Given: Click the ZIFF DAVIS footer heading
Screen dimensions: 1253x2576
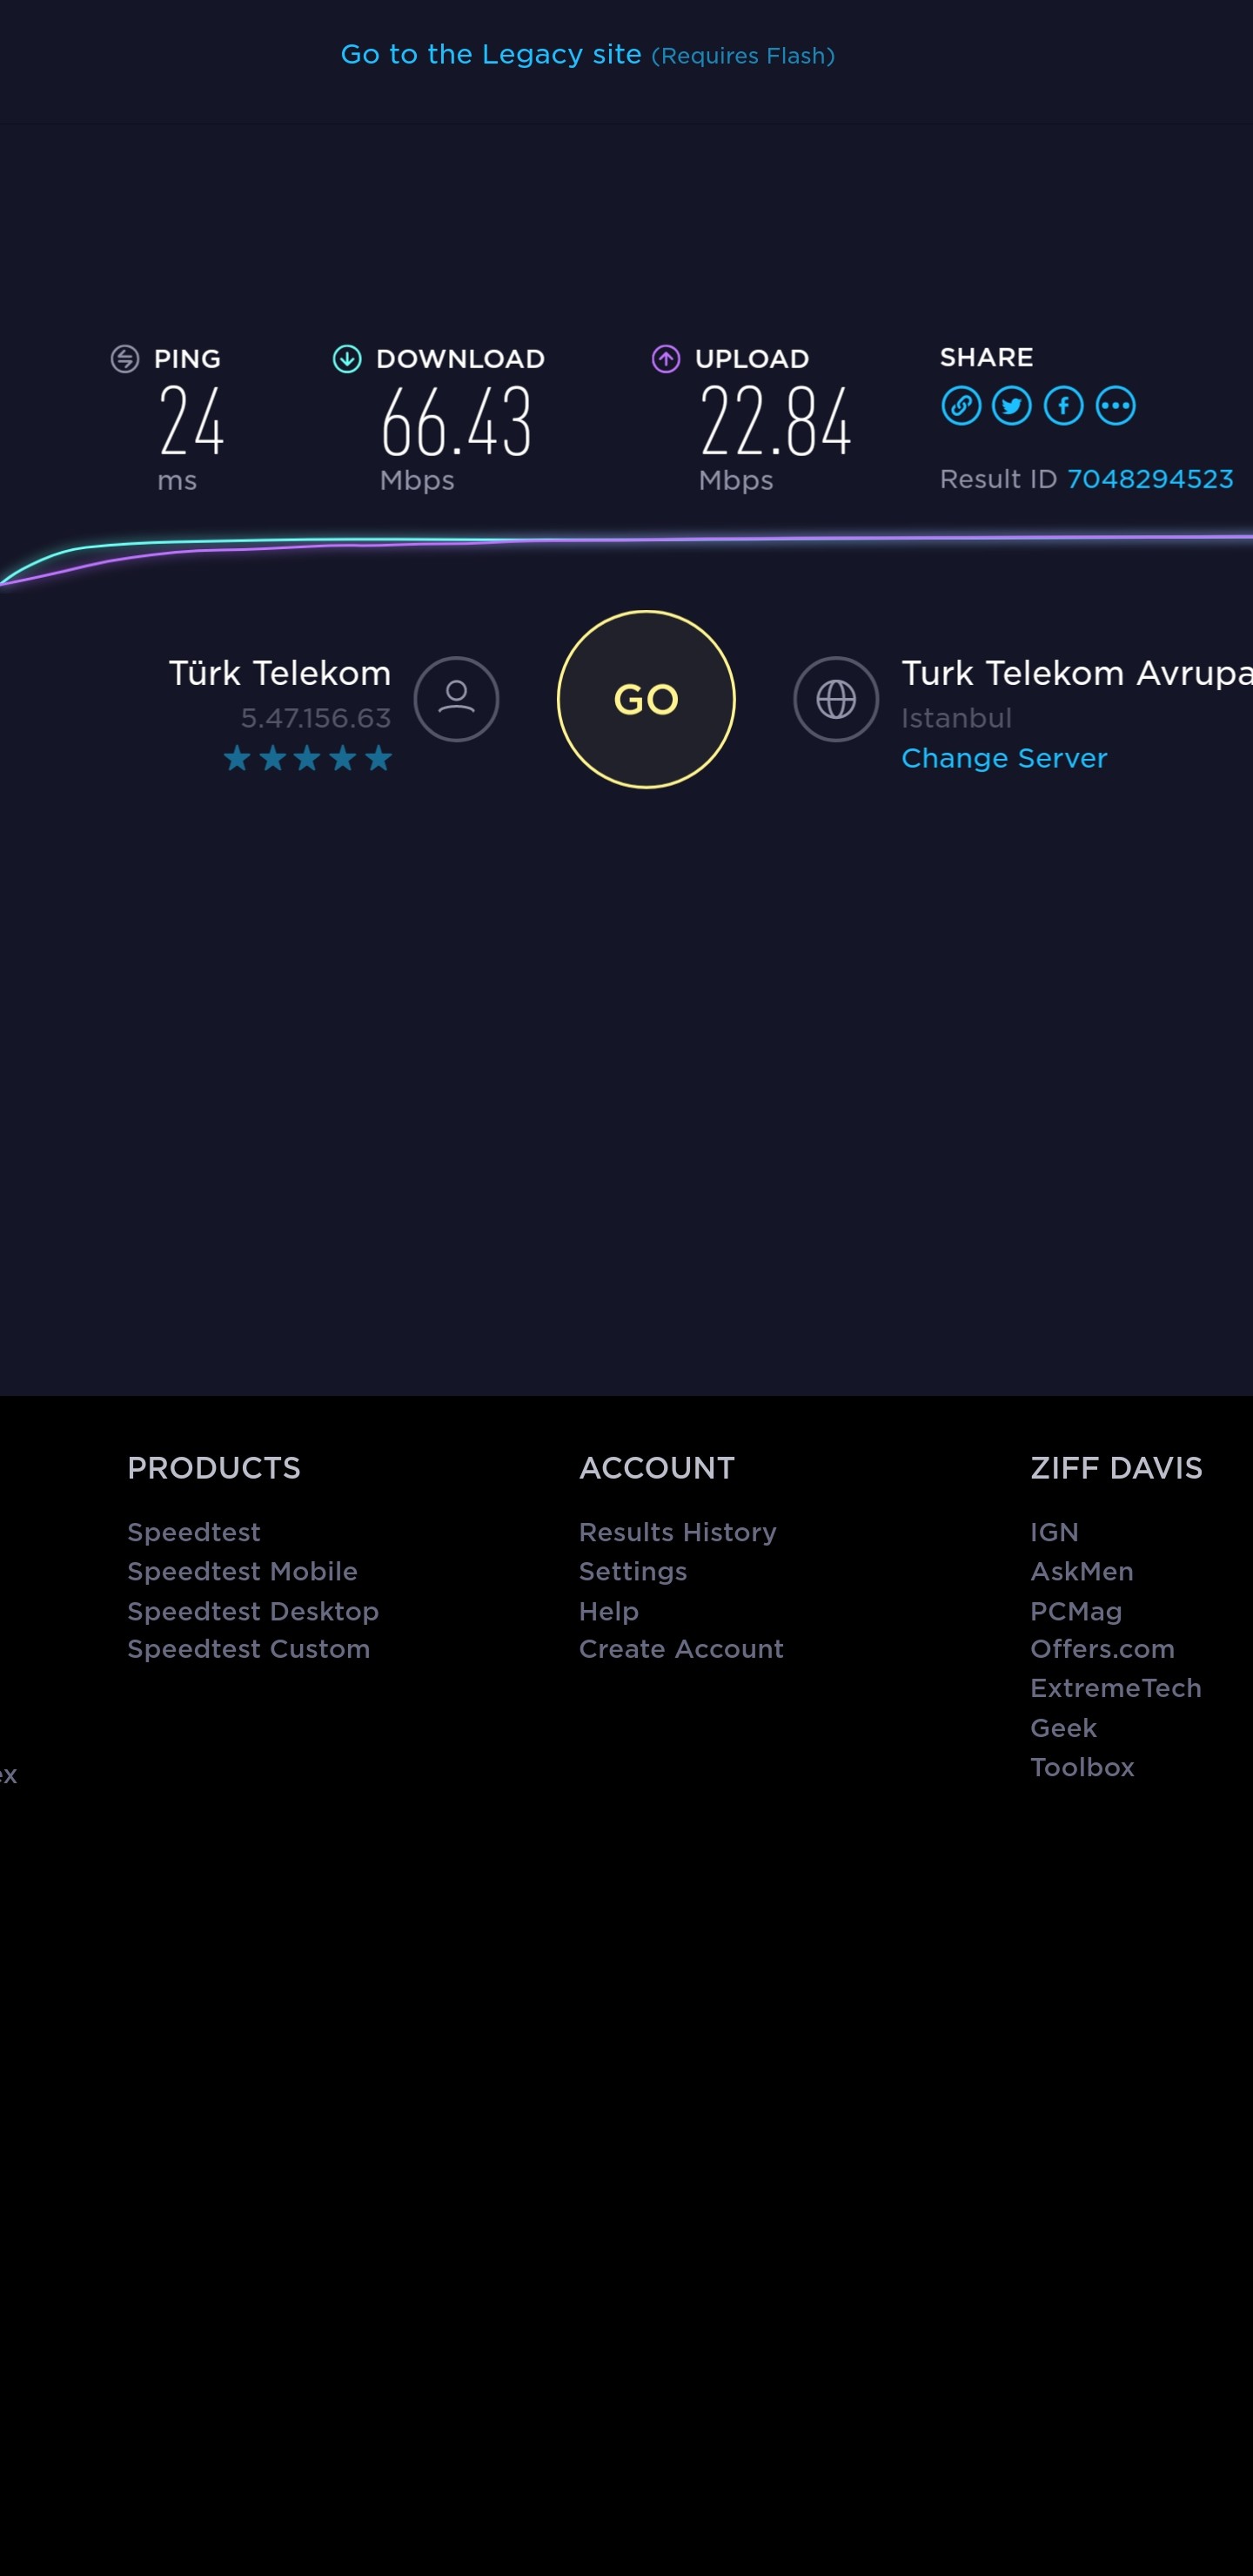Looking at the screenshot, I should click(1117, 1468).
